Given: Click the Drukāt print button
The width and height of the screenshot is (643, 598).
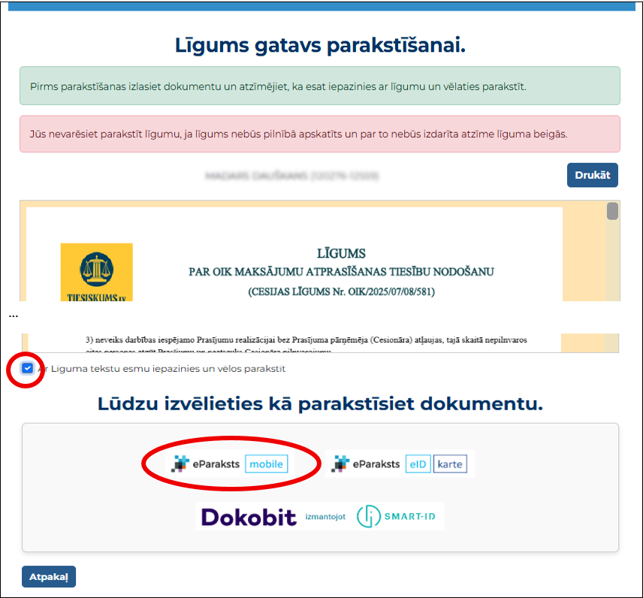Looking at the screenshot, I should [x=592, y=175].
